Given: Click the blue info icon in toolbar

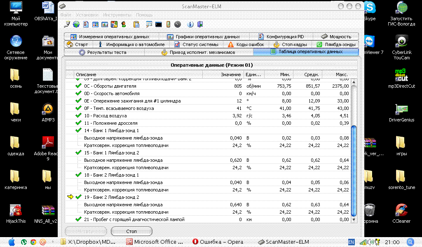Looking at the screenshot, I should (x=190, y=24).
